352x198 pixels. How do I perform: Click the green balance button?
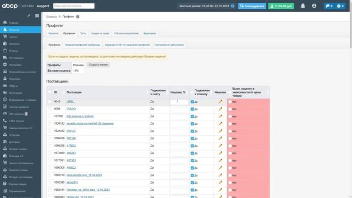tap(281, 6)
